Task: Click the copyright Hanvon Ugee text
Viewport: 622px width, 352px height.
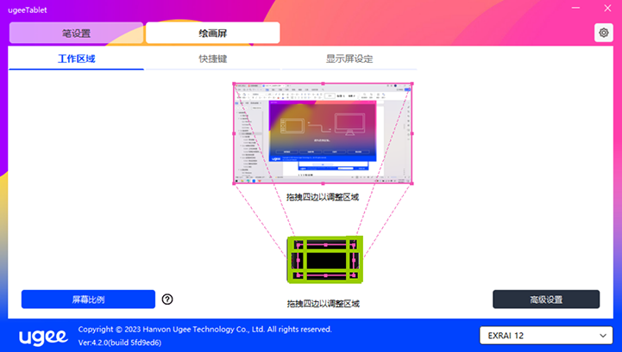Action: coord(204,329)
